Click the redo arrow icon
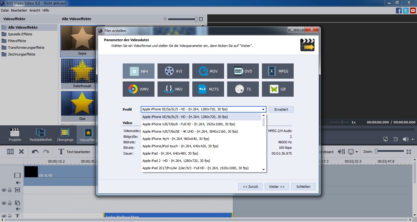Screen dimensions: 417x222 (46, 152)
